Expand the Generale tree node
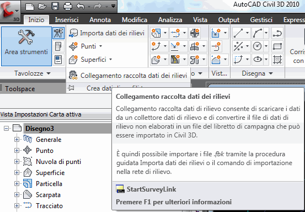The height and width of the screenshot is (212, 305). [x=17, y=140]
